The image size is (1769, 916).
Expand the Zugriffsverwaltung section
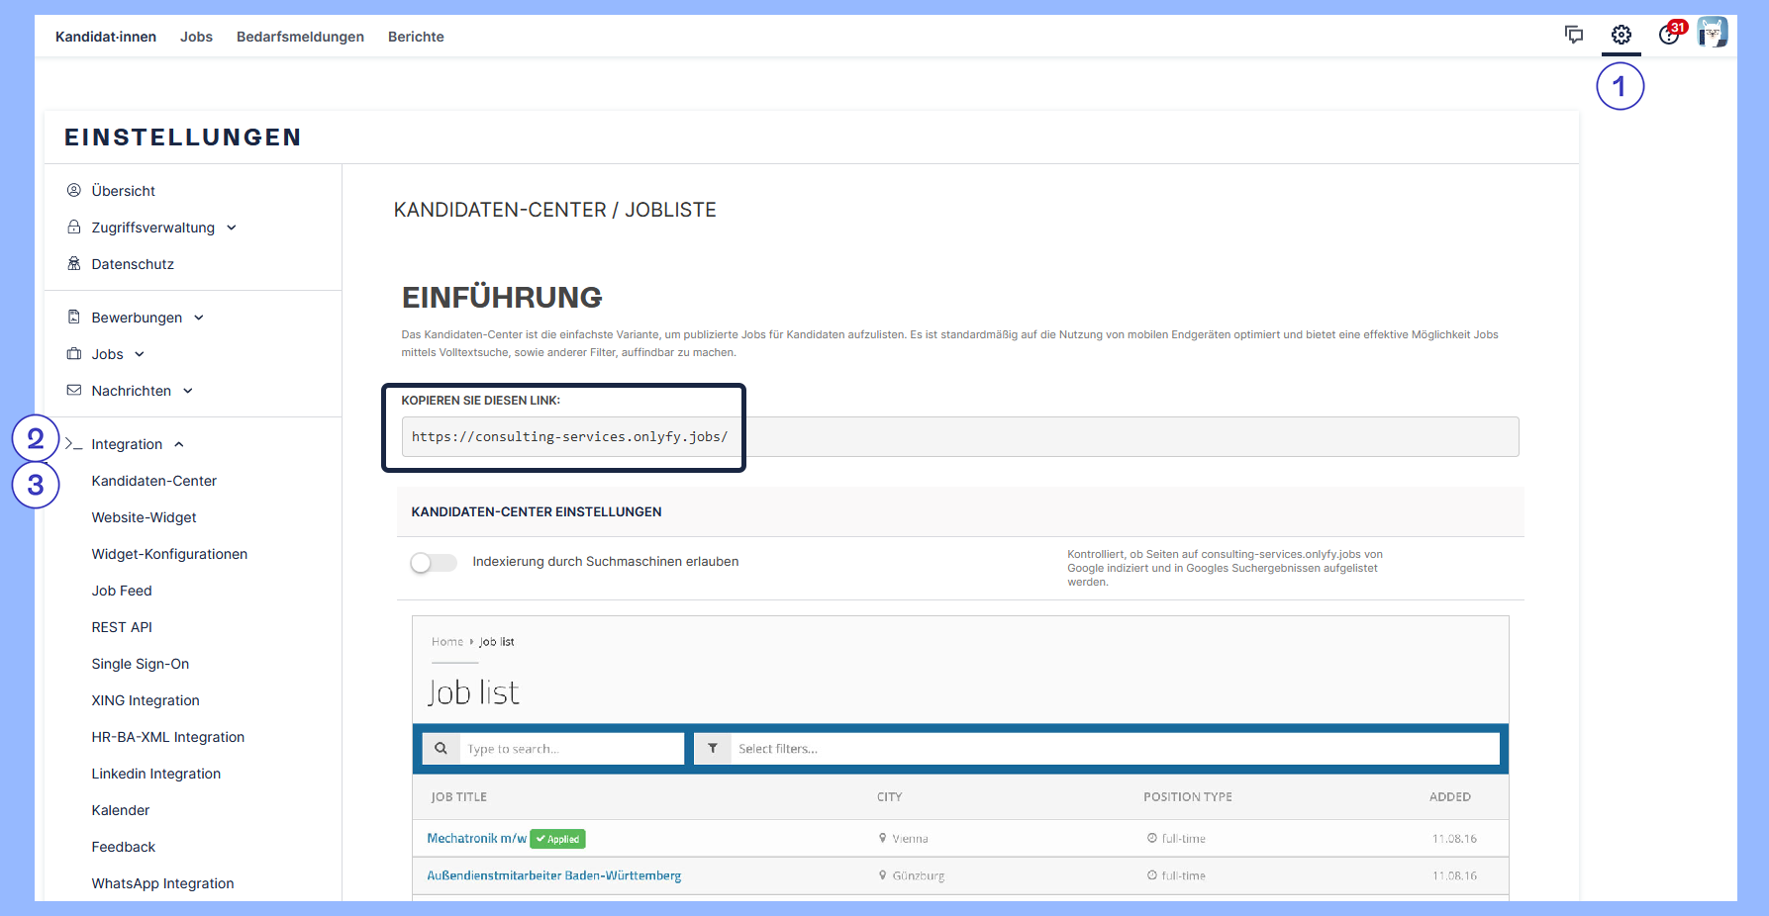[x=153, y=228]
